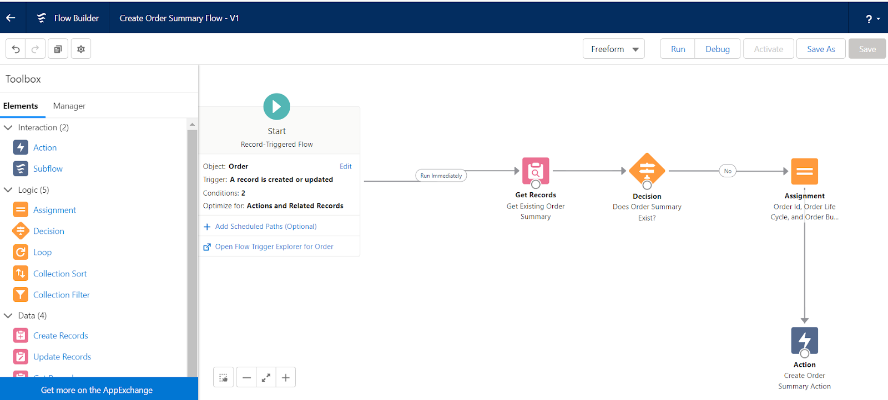Click the Activate button
The image size is (888, 400).
[769, 49]
